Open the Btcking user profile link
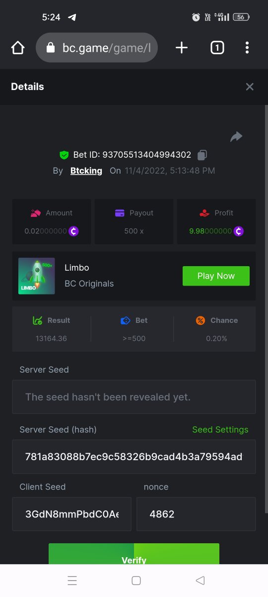 [86, 171]
